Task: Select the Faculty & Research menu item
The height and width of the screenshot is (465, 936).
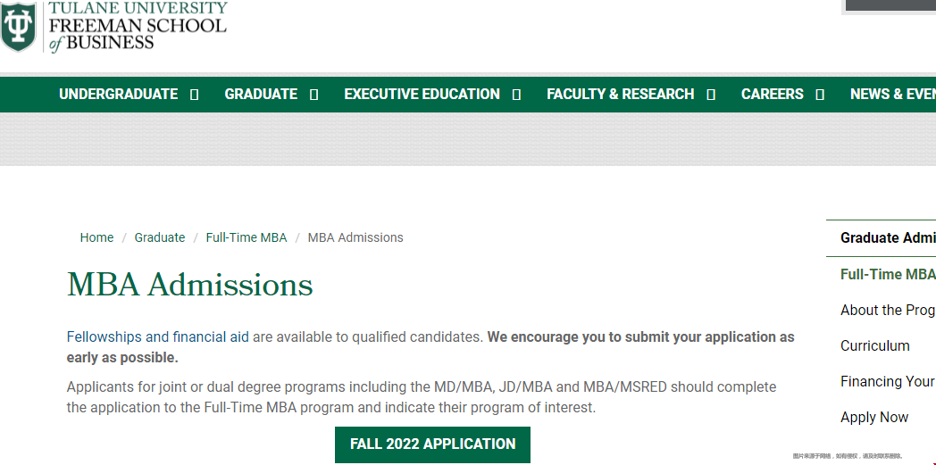Action: pos(620,95)
